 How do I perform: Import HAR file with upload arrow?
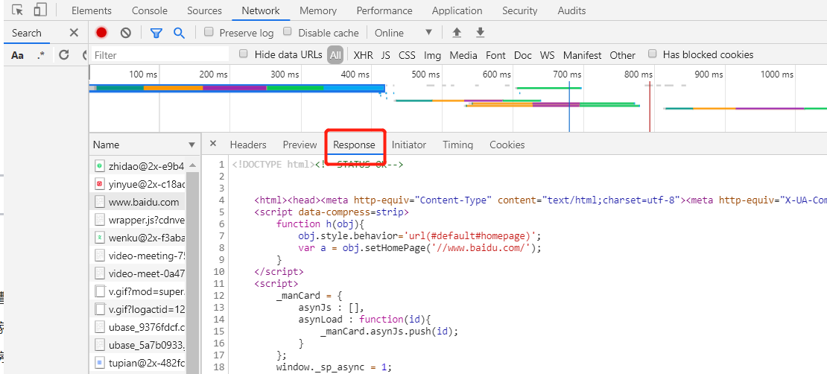457,33
